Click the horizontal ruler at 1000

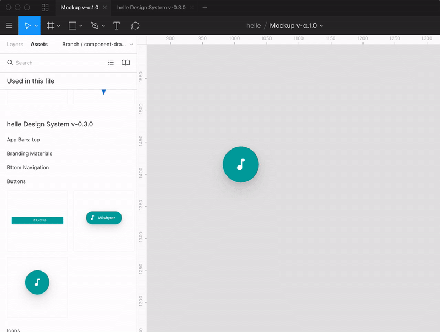pos(234,38)
